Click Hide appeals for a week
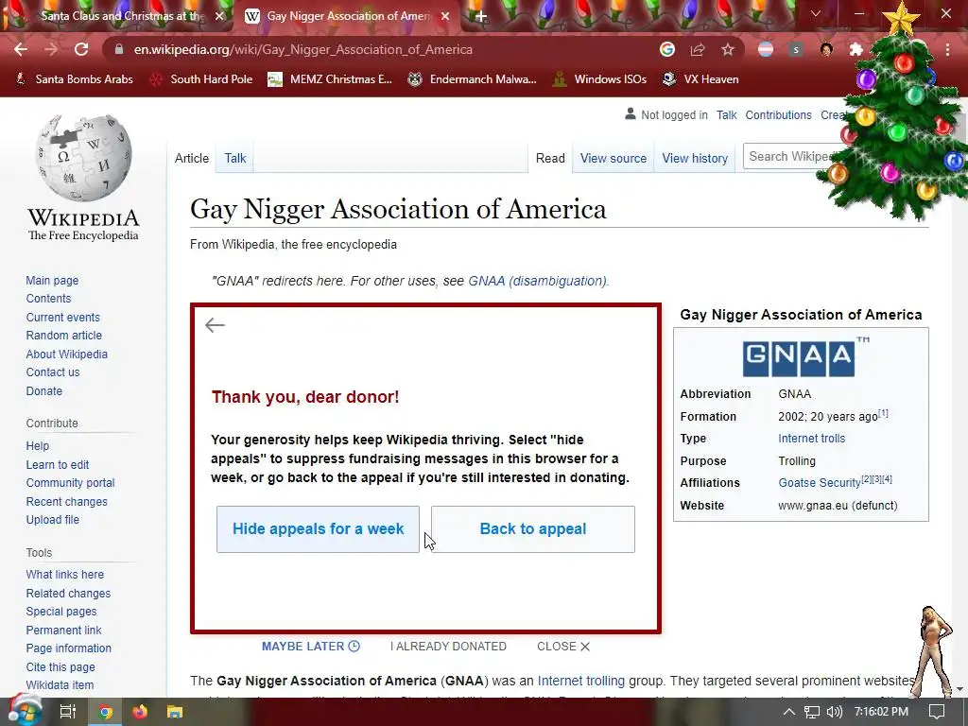 click(x=318, y=529)
